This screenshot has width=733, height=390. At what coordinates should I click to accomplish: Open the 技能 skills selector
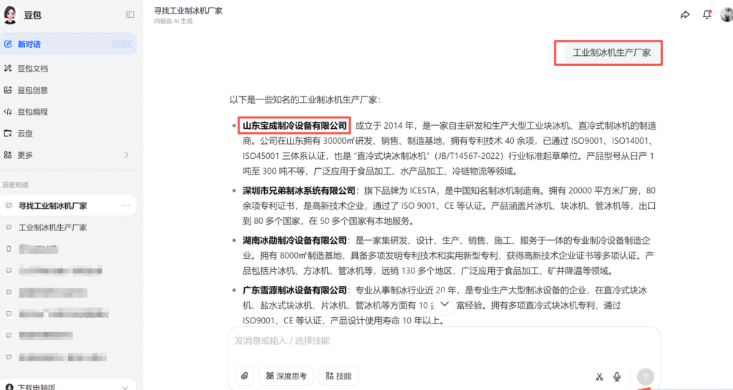[x=339, y=376]
